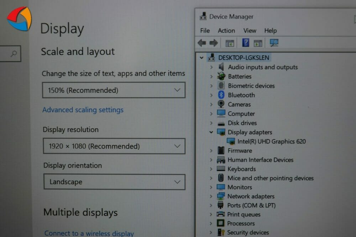
Task: Open the Help menu in Device Manager
Action: [x=271, y=30]
